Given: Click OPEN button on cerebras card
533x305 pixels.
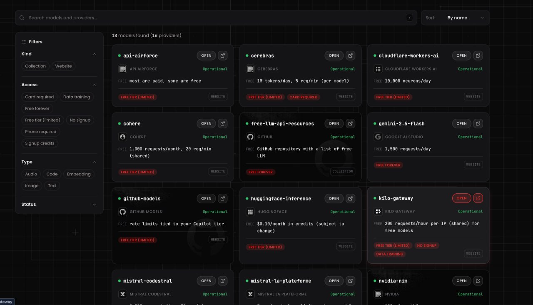Looking at the screenshot, I should (x=334, y=55).
